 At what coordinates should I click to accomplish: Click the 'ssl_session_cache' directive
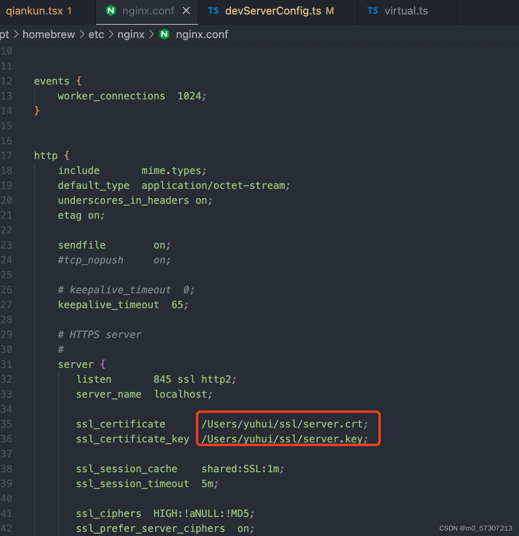(x=126, y=469)
